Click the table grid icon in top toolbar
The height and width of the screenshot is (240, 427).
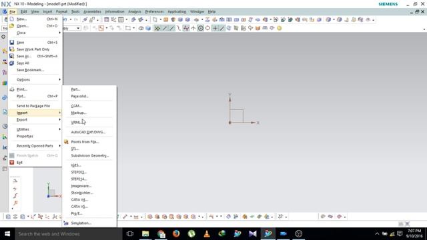(x=107, y=19)
